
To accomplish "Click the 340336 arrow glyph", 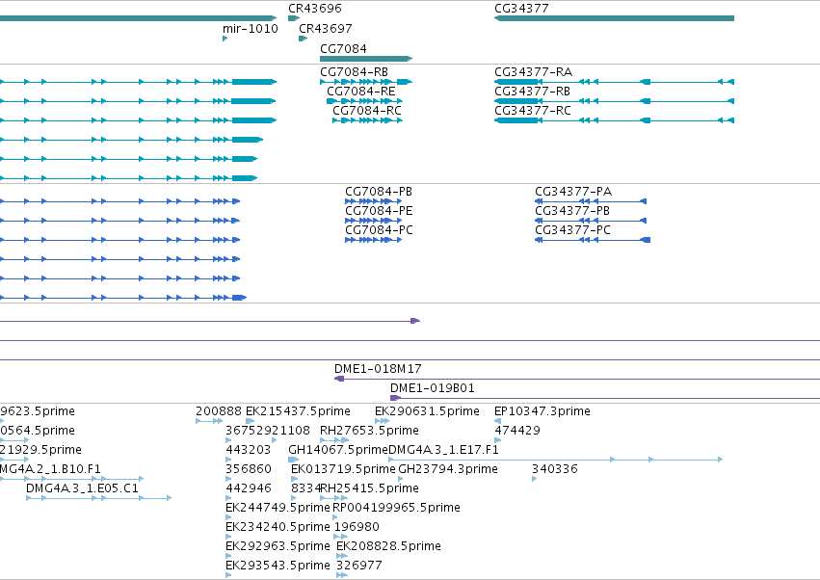I will 534,479.
